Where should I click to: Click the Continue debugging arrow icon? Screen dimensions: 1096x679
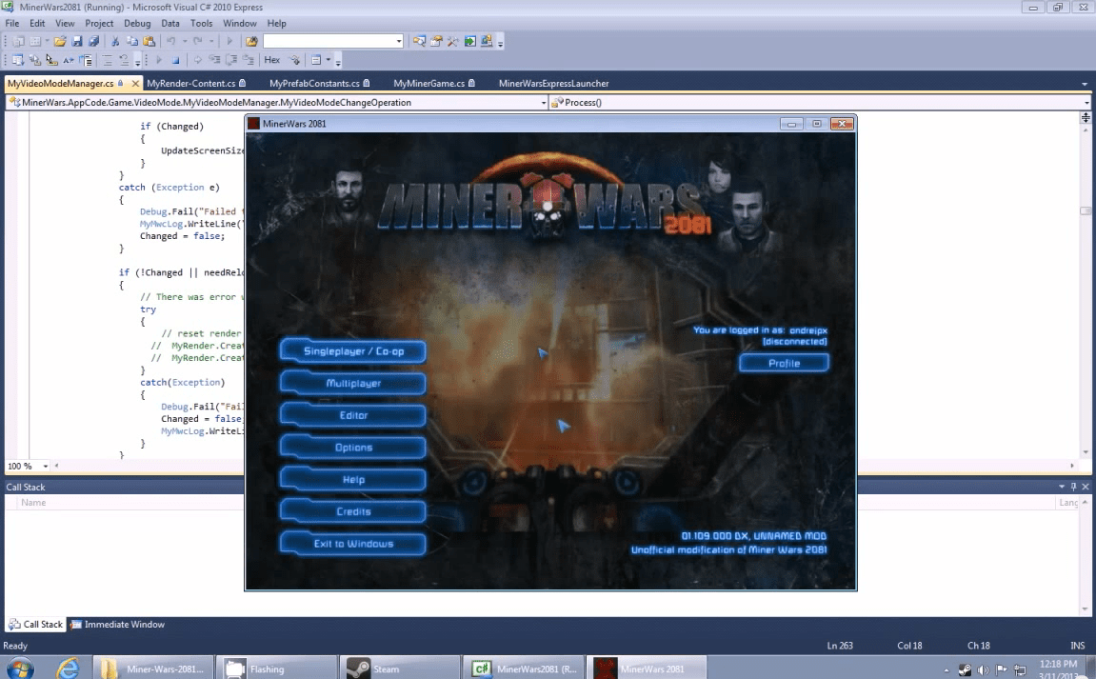(x=159, y=60)
